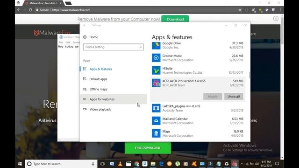Click the HiSuite app icon

156,70
